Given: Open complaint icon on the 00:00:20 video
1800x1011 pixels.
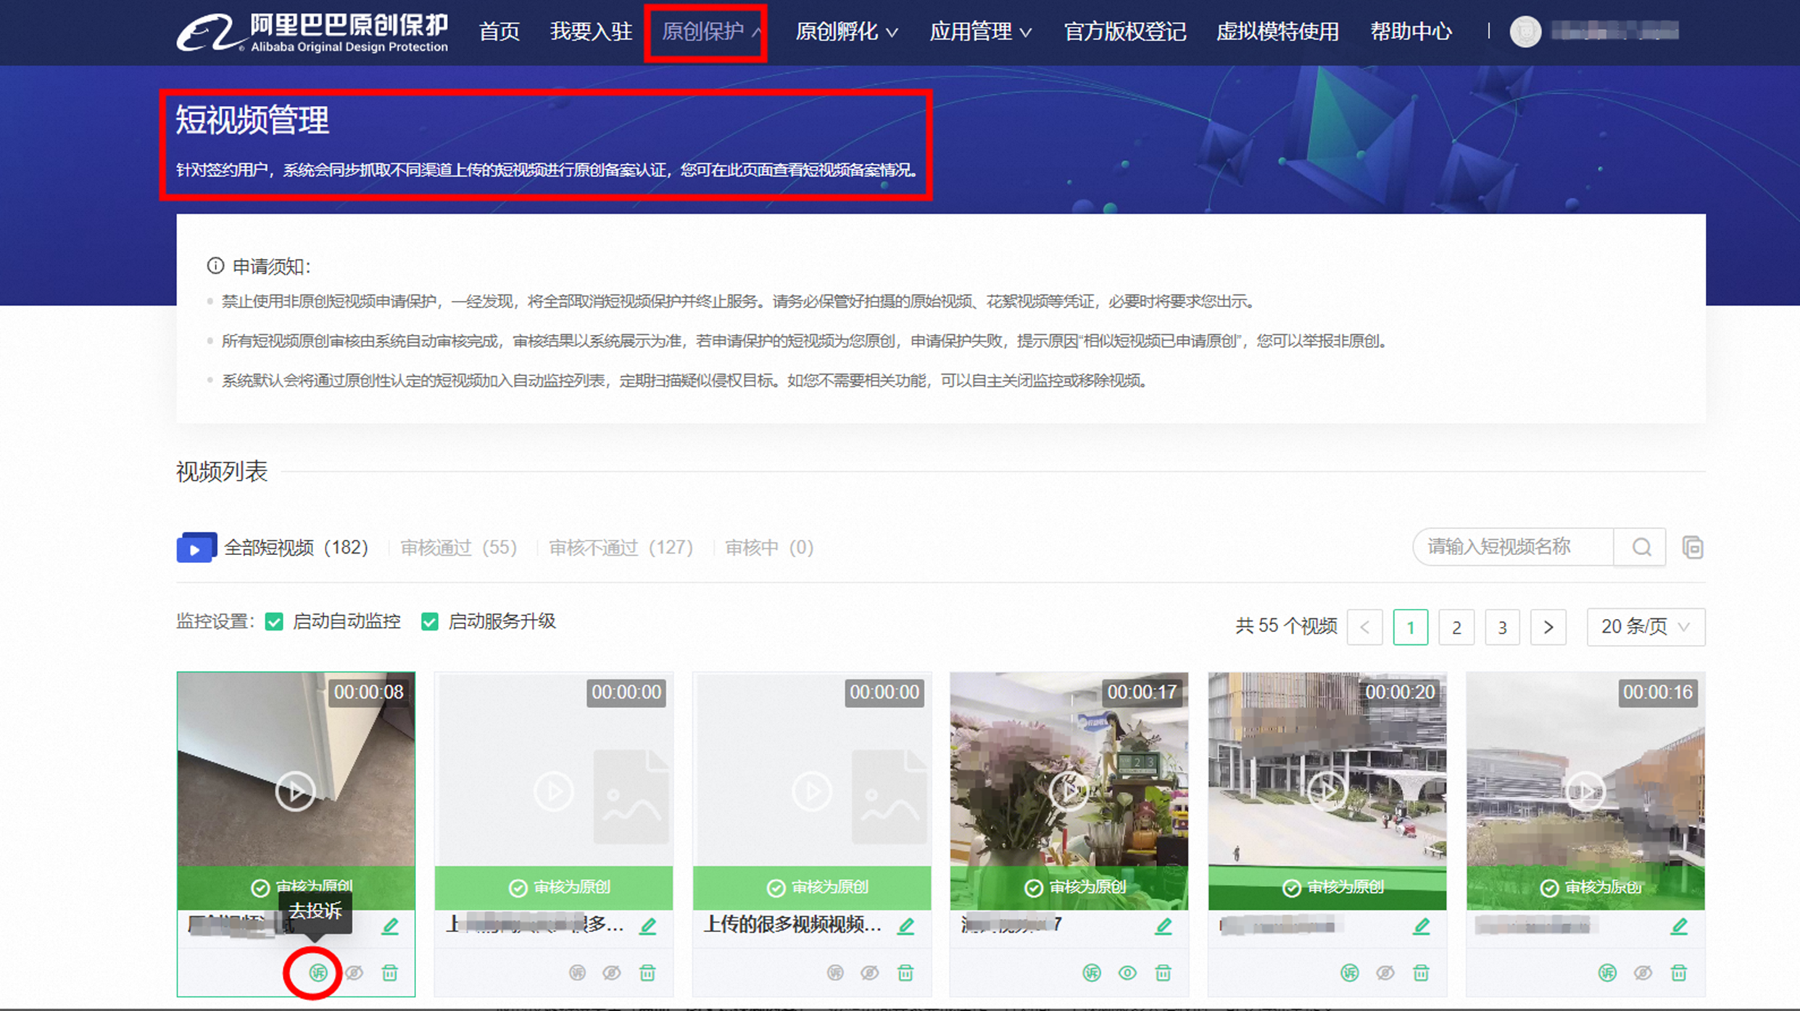Looking at the screenshot, I should tap(1350, 973).
